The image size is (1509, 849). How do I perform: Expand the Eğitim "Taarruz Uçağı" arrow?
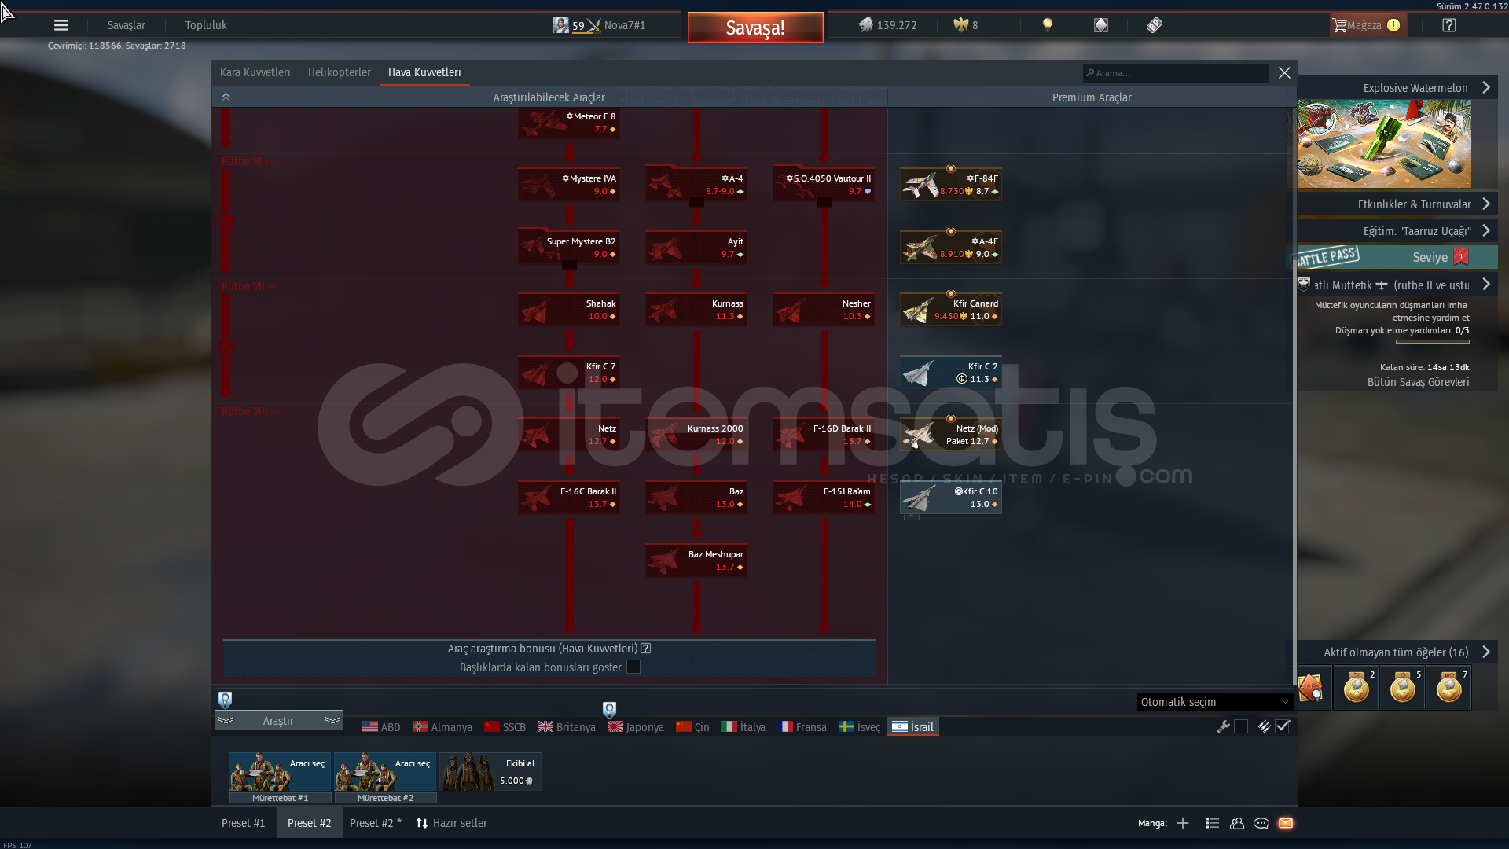pyautogui.click(x=1486, y=230)
